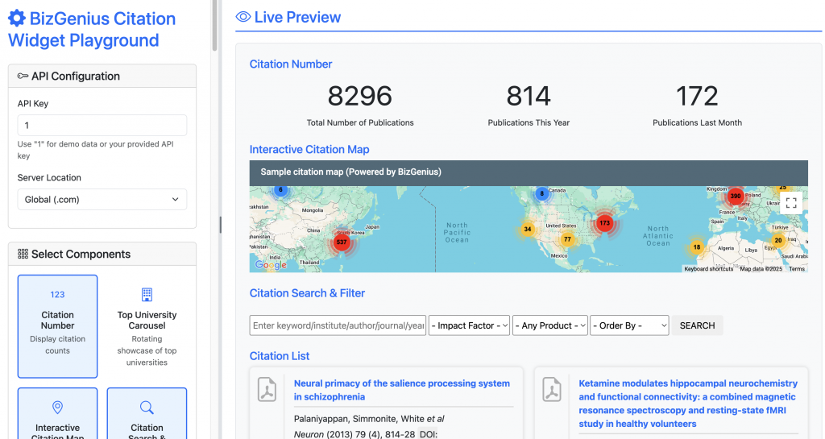
Task: Click the key icon in API Configuration header
Action: [x=23, y=77]
